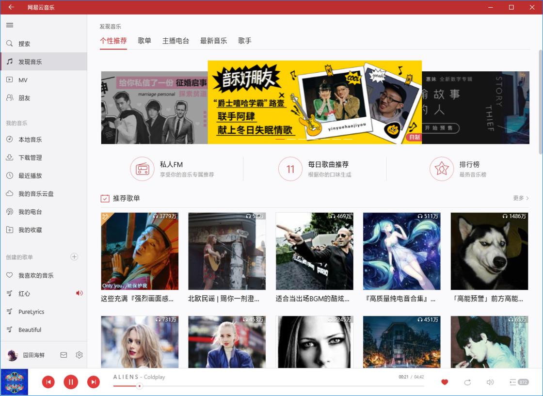Switch to the 个性推荐 tab
The height and width of the screenshot is (396, 543).
click(x=113, y=41)
